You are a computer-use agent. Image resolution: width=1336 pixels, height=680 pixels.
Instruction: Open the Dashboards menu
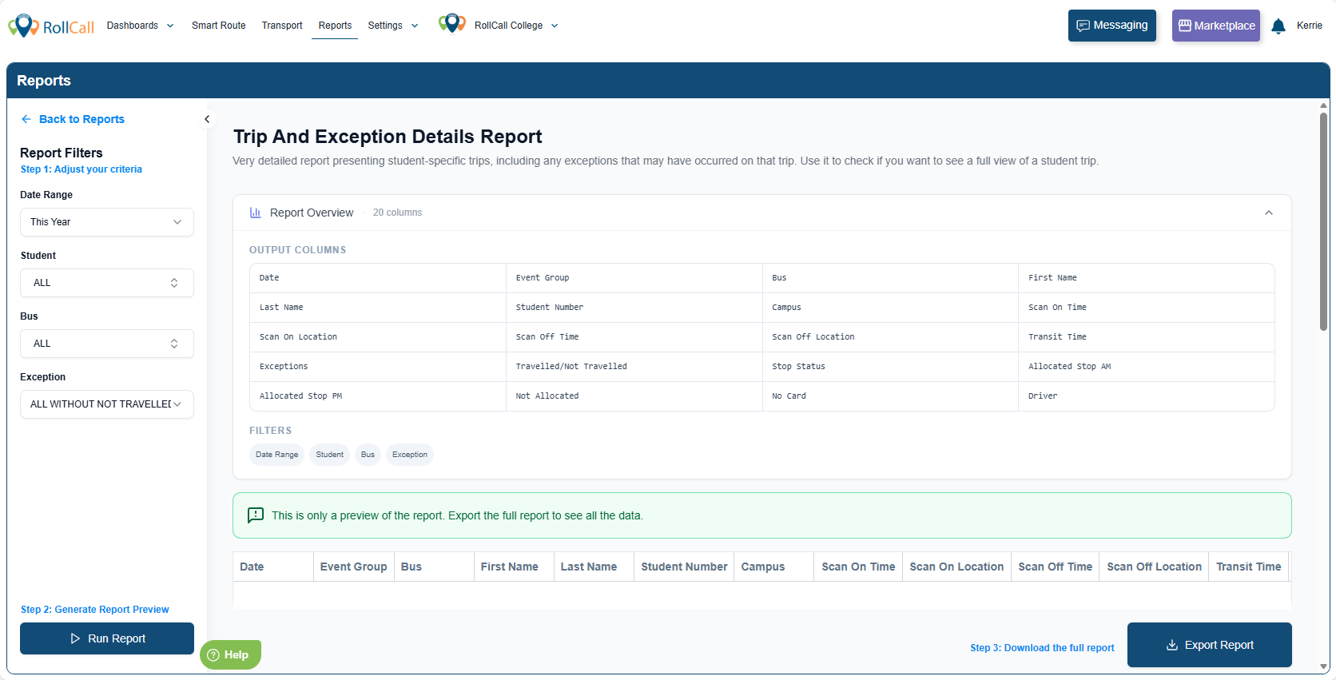tap(140, 26)
